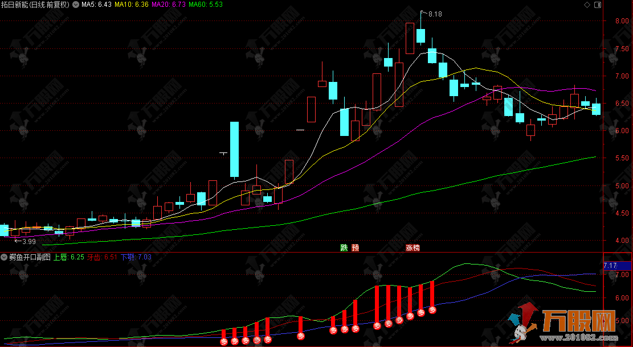Click the 涨榜 event marker
The height and width of the screenshot is (347, 633).
[x=412, y=247]
